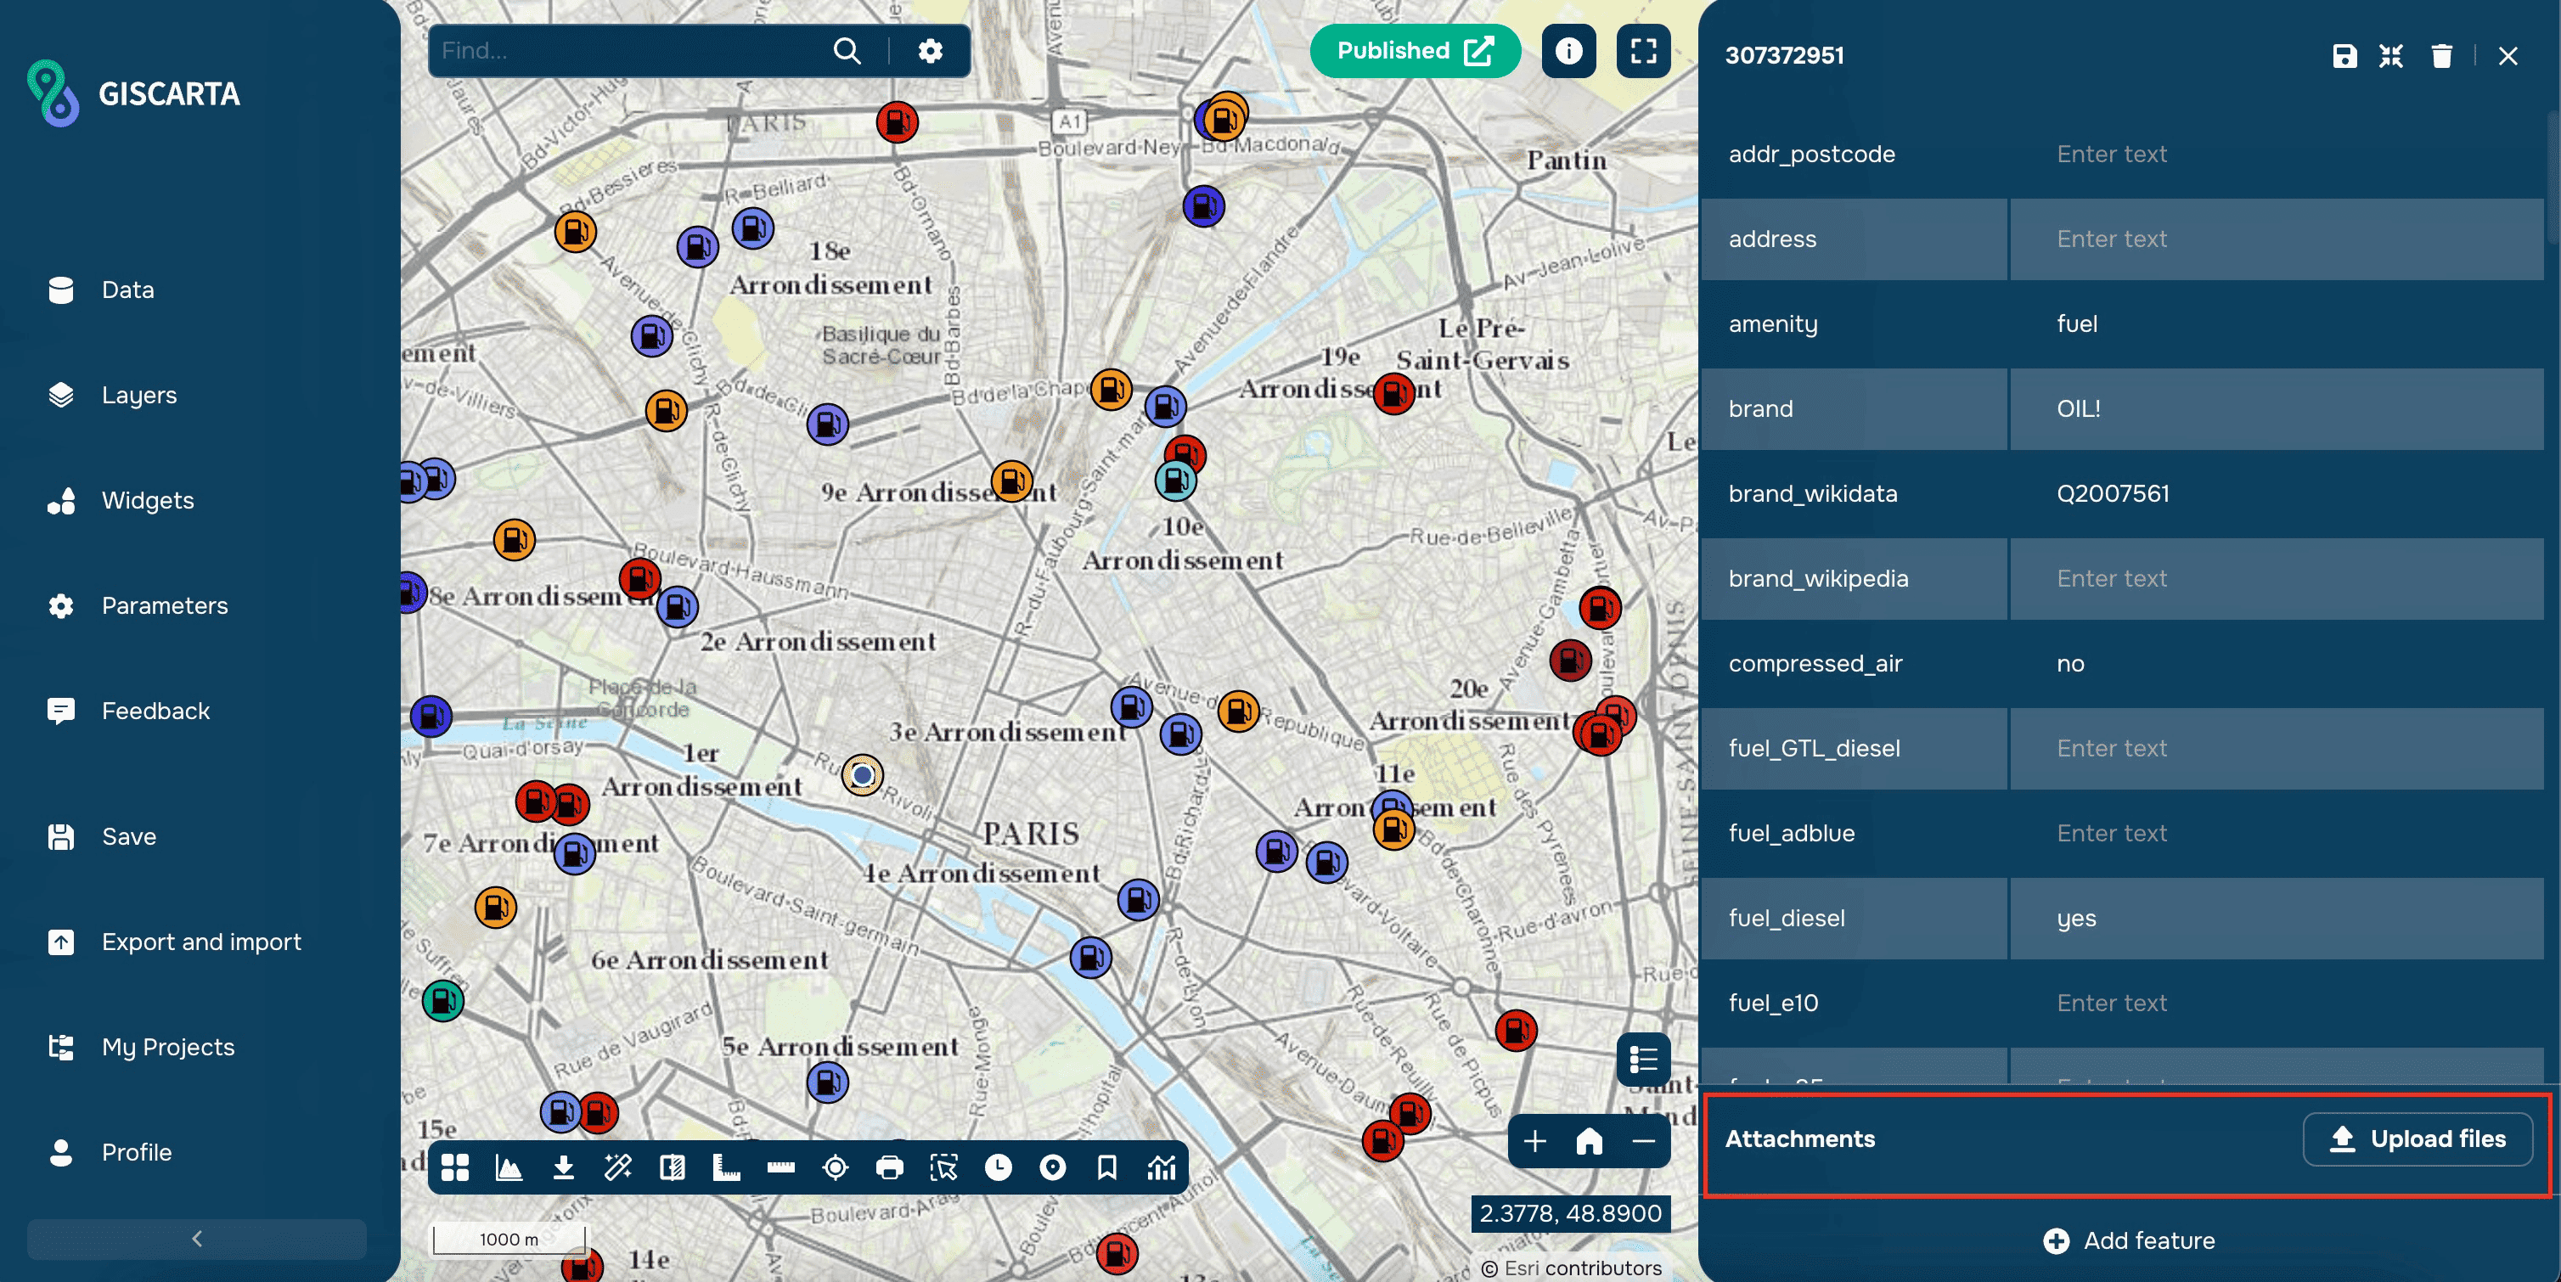Open Export and import in the sidebar

(x=201, y=942)
